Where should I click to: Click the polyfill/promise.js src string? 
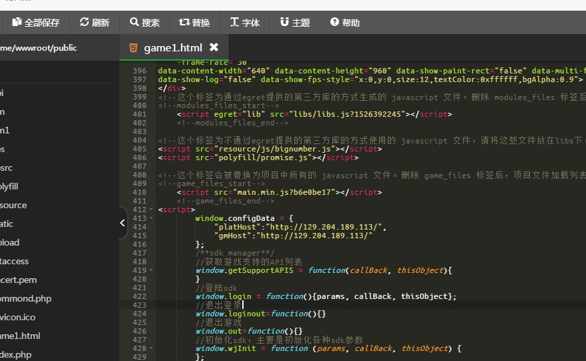click(x=263, y=157)
